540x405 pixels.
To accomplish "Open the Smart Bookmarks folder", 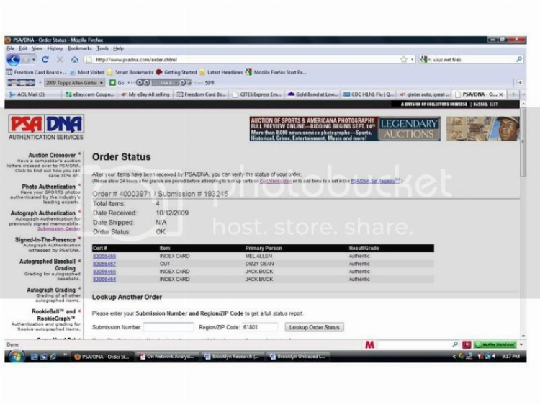I will coord(130,72).
